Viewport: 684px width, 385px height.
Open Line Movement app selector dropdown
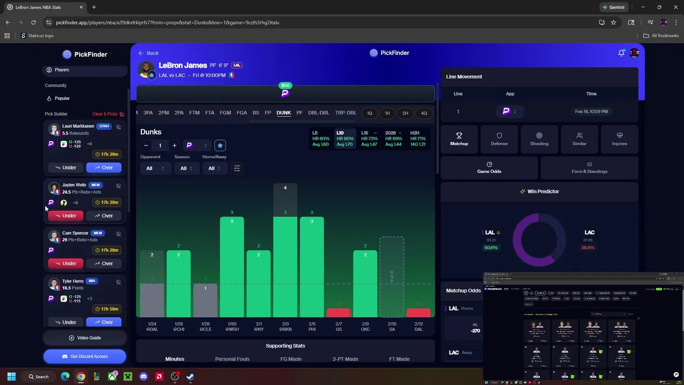(x=510, y=111)
